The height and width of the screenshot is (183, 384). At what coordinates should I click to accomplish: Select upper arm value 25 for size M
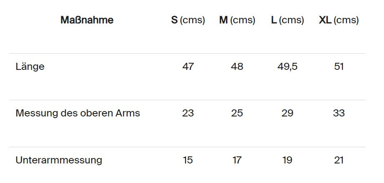237,113
